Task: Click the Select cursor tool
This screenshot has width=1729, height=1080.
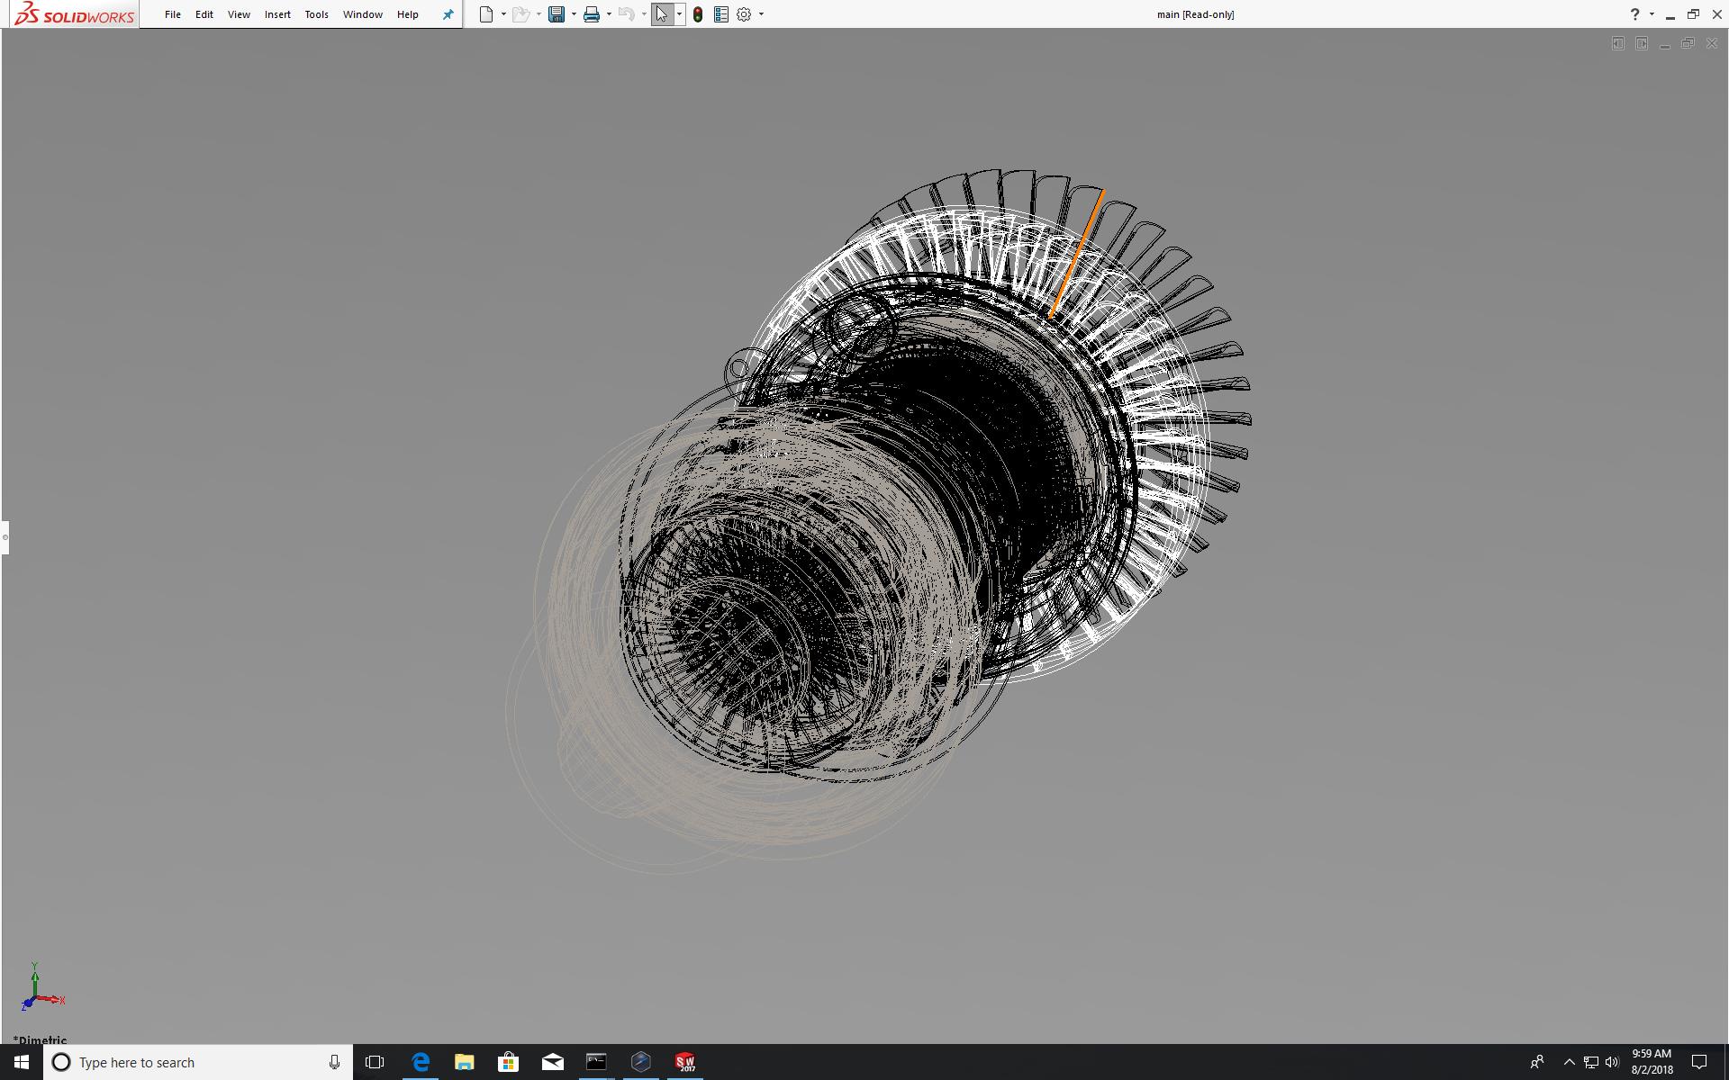Action: (662, 14)
